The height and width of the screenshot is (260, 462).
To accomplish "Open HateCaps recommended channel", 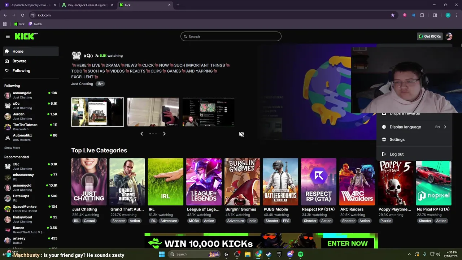I will [x=31, y=198].
